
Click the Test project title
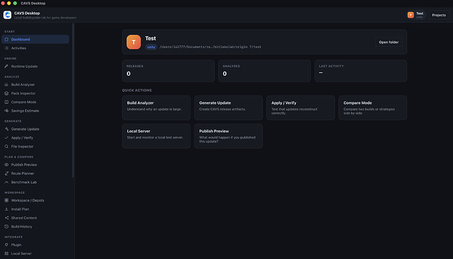pos(150,38)
